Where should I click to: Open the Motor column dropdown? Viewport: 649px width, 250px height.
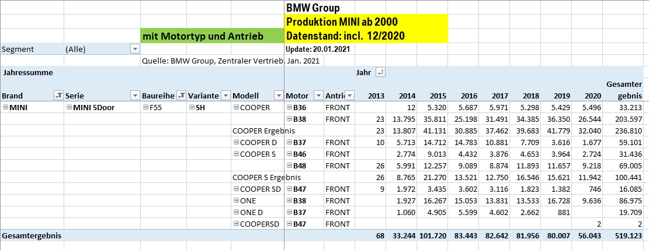318,96
